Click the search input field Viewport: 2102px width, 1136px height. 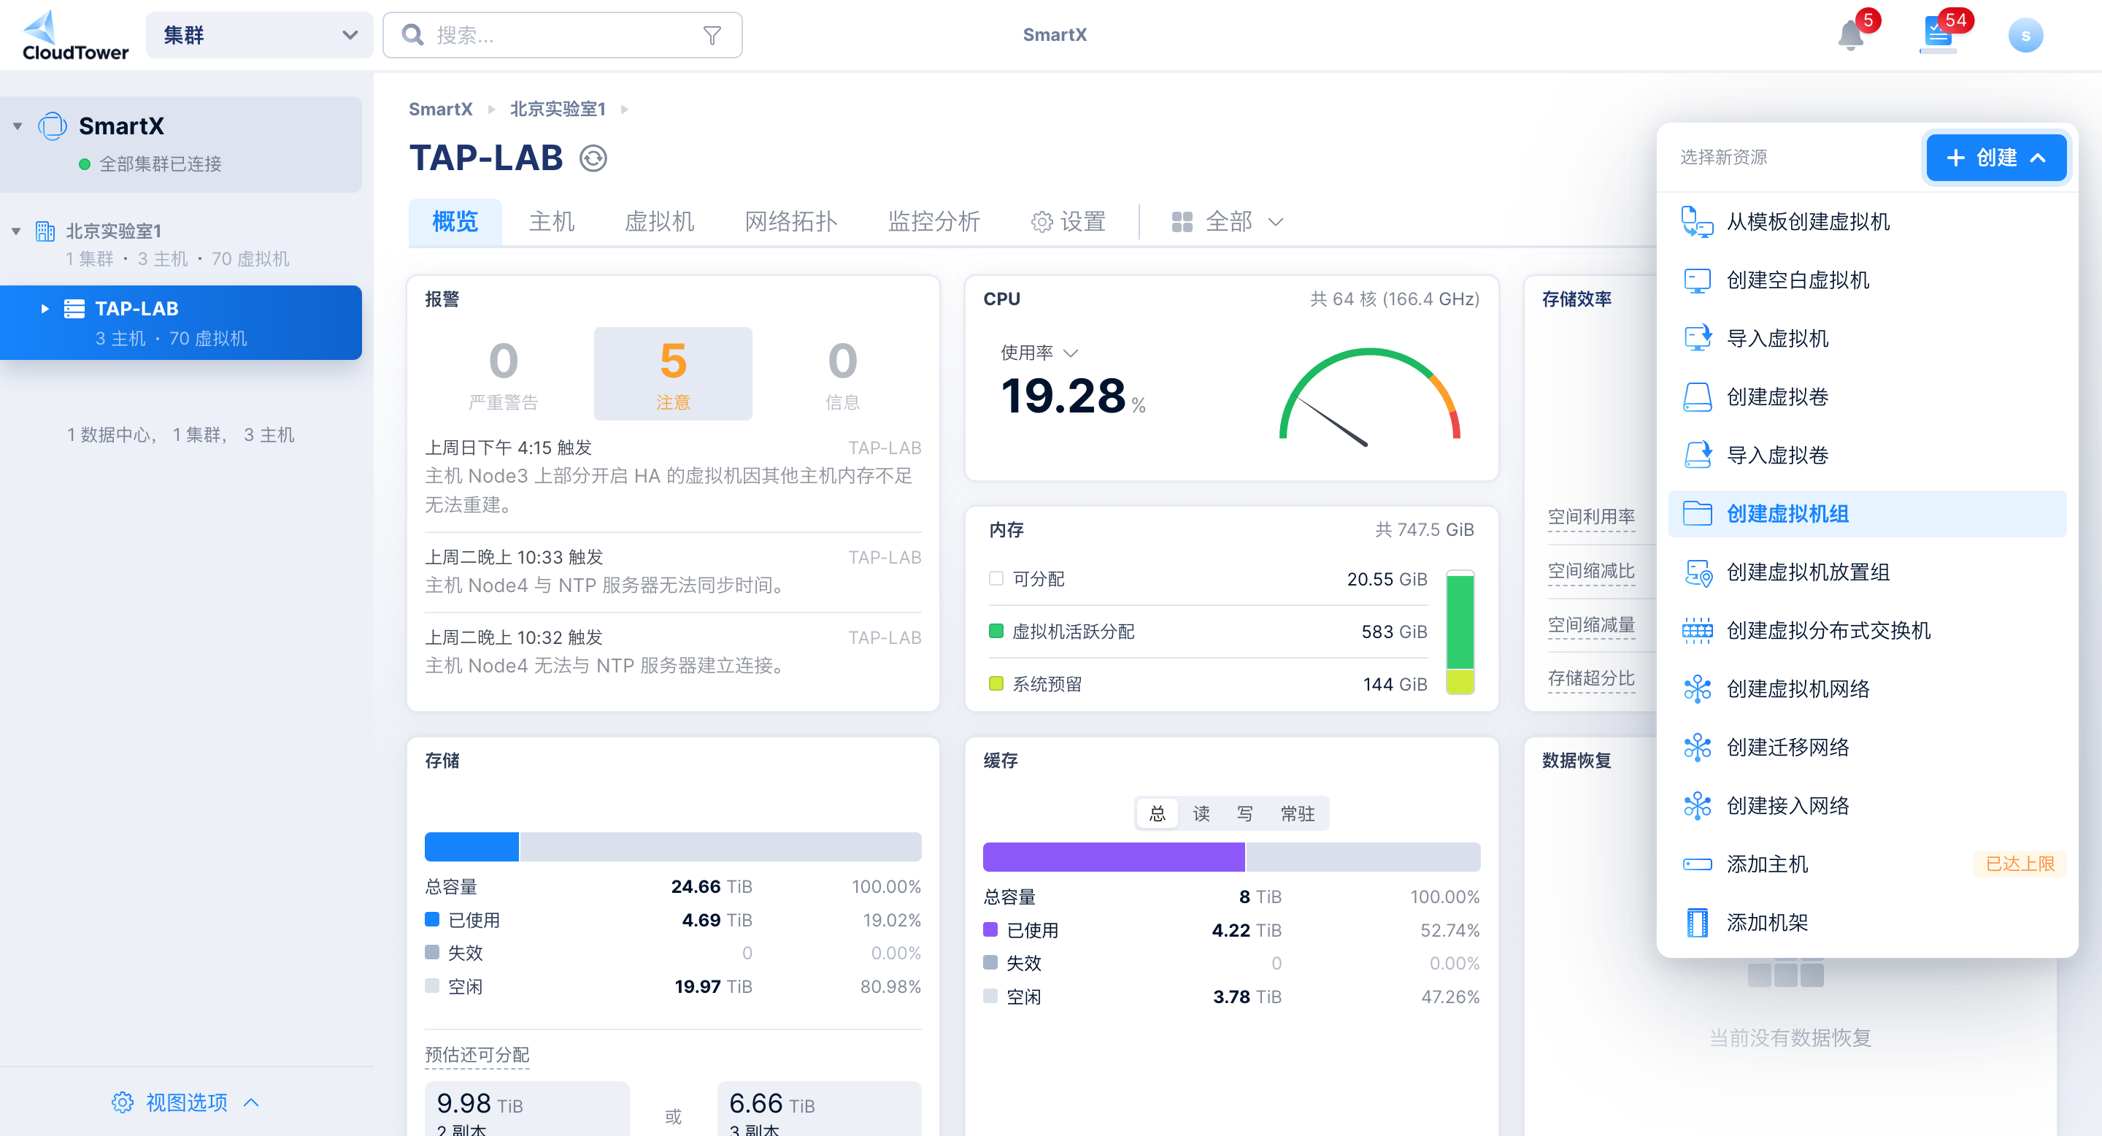pyautogui.click(x=562, y=35)
